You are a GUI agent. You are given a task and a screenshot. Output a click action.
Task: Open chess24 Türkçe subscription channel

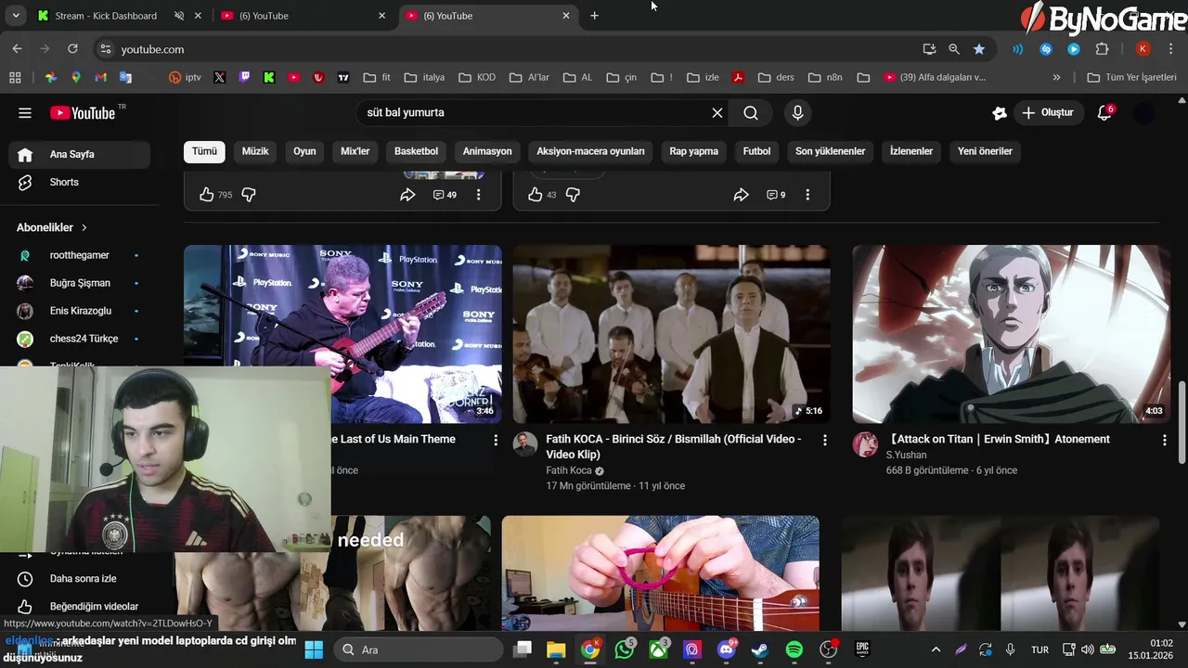tap(79, 339)
